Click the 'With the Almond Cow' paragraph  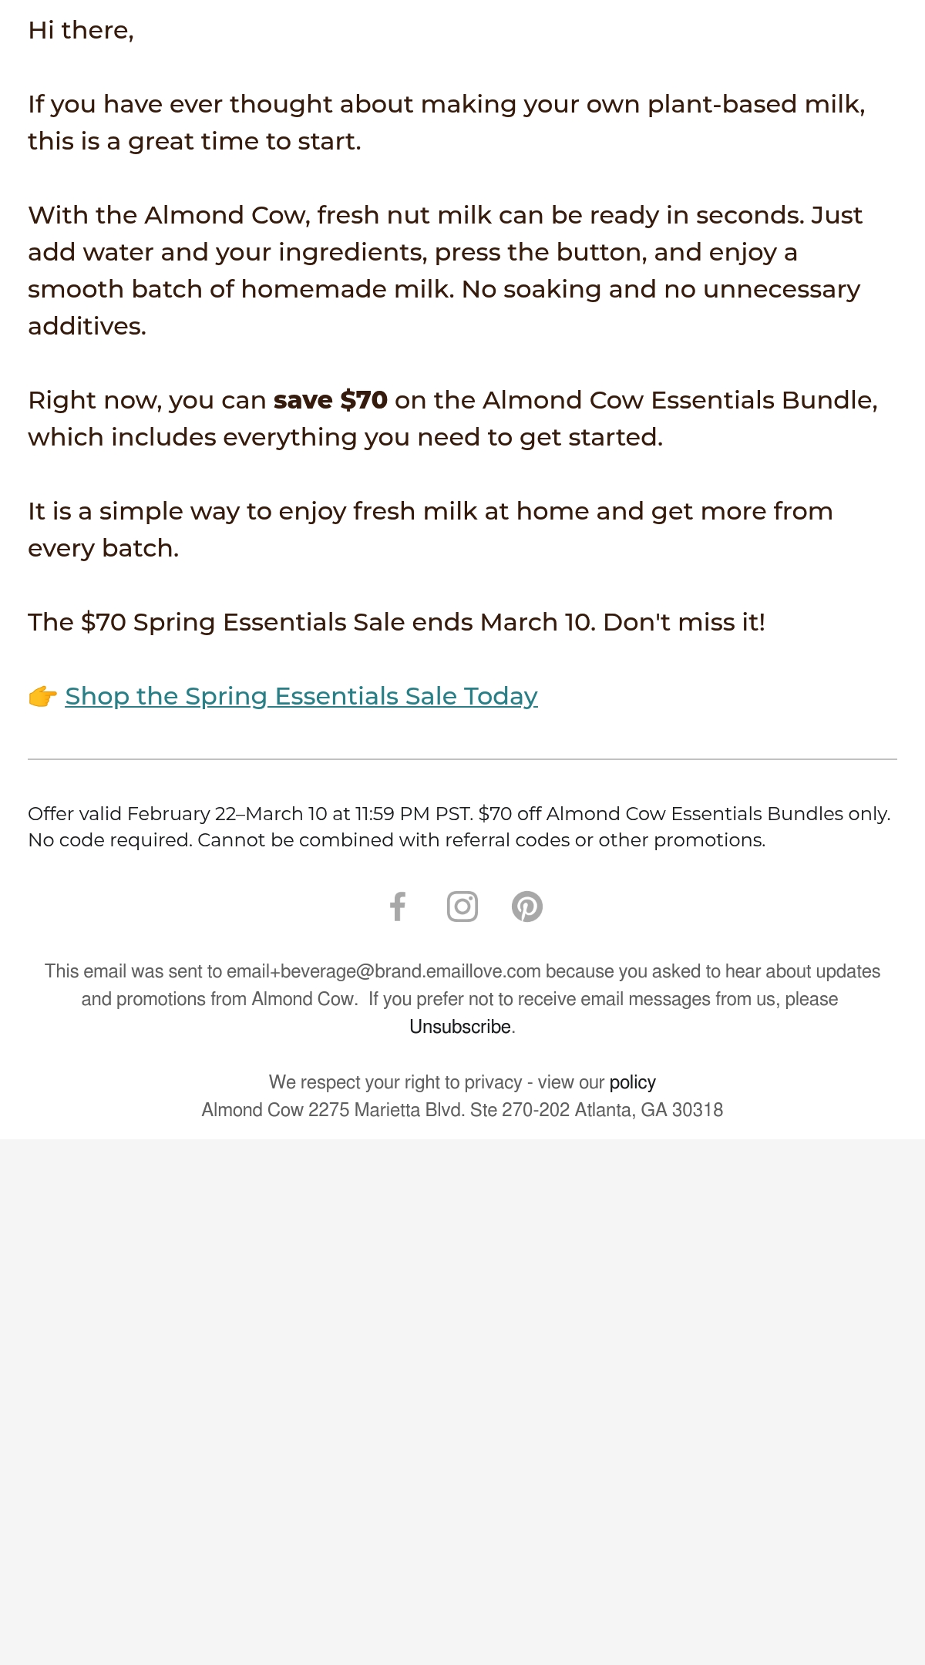point(446,271)
